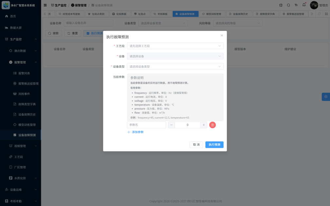This screenshot has height=206, width=330.
Task: Open font size setting icon
Action: (x=296, y=5)
